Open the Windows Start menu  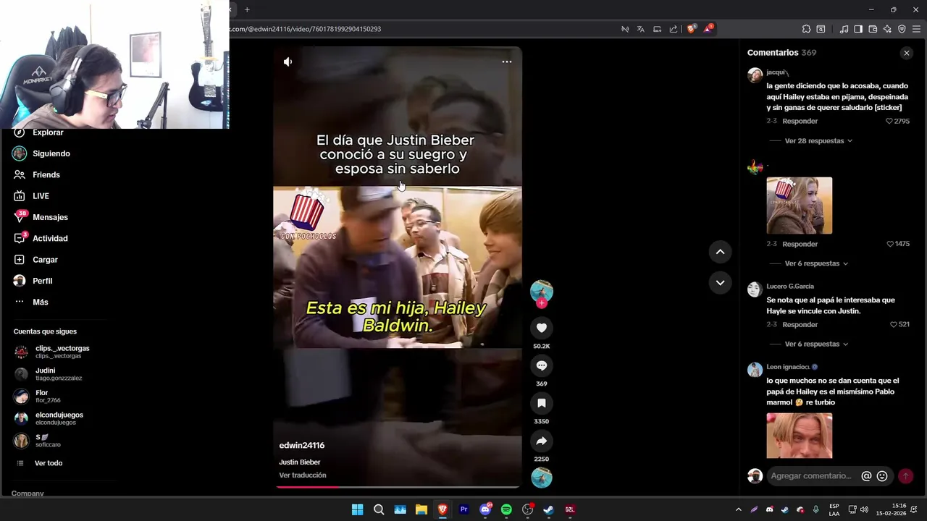coord(357,509)
